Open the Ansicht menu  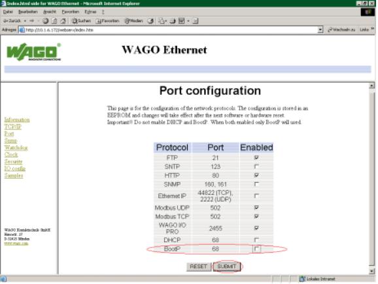[x=50, y=12]
